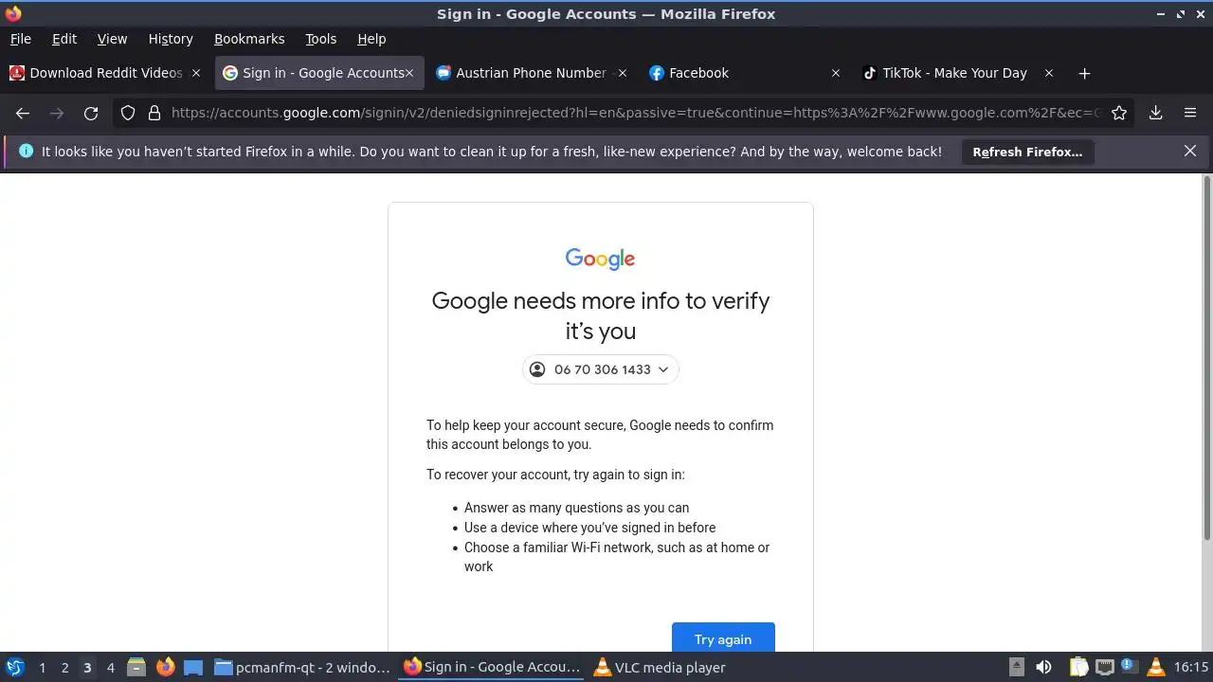Close the TikTok tab

coord(1048,73)
